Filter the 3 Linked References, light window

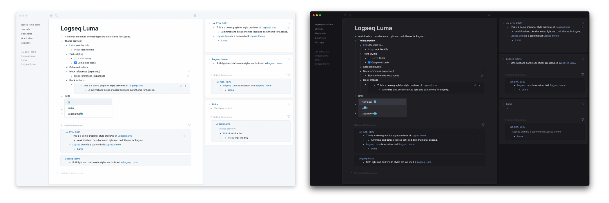(189, 125)
